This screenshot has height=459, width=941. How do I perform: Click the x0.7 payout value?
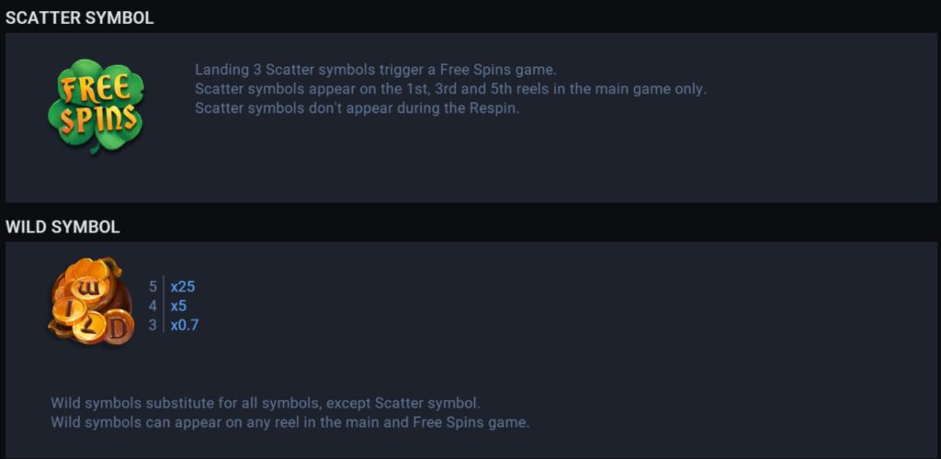pos(184,325)
